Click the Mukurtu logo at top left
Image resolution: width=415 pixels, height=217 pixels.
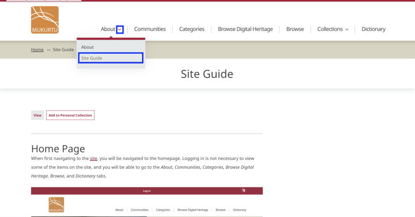pyautogui.click(x=45, y=20)
